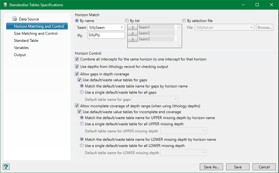Choose the By selection file option

184,21
